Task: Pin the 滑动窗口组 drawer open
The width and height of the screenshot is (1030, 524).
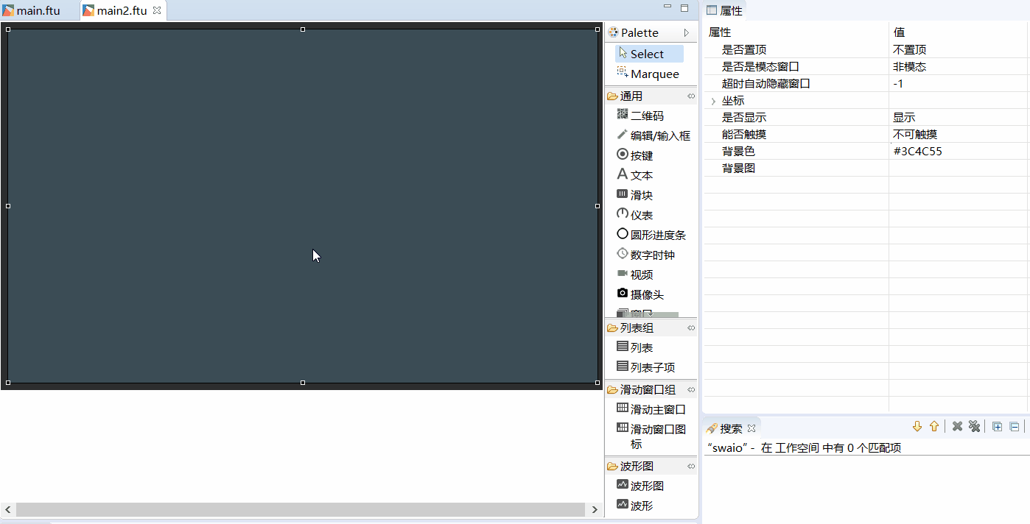Action: tap(691, 390)
